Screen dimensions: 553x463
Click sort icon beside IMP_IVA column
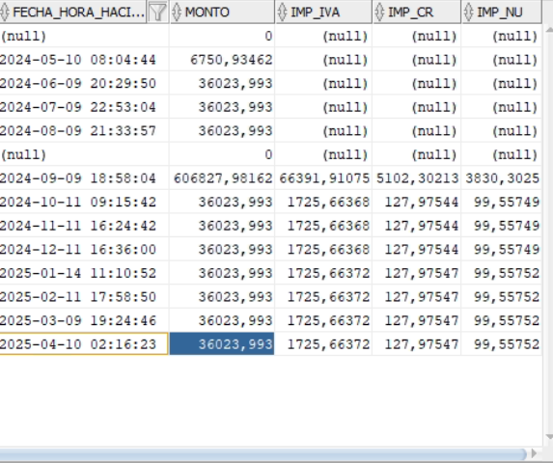pos(282,12)
